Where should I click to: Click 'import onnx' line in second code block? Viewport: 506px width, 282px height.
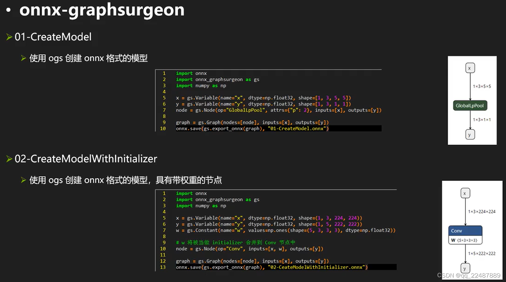point(191,194)
